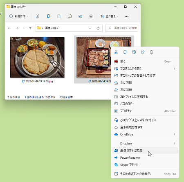This screenshot has width=184, height=182.
Task: Click the cut icon in Explorer toolbar
Action: click(38, 16)
